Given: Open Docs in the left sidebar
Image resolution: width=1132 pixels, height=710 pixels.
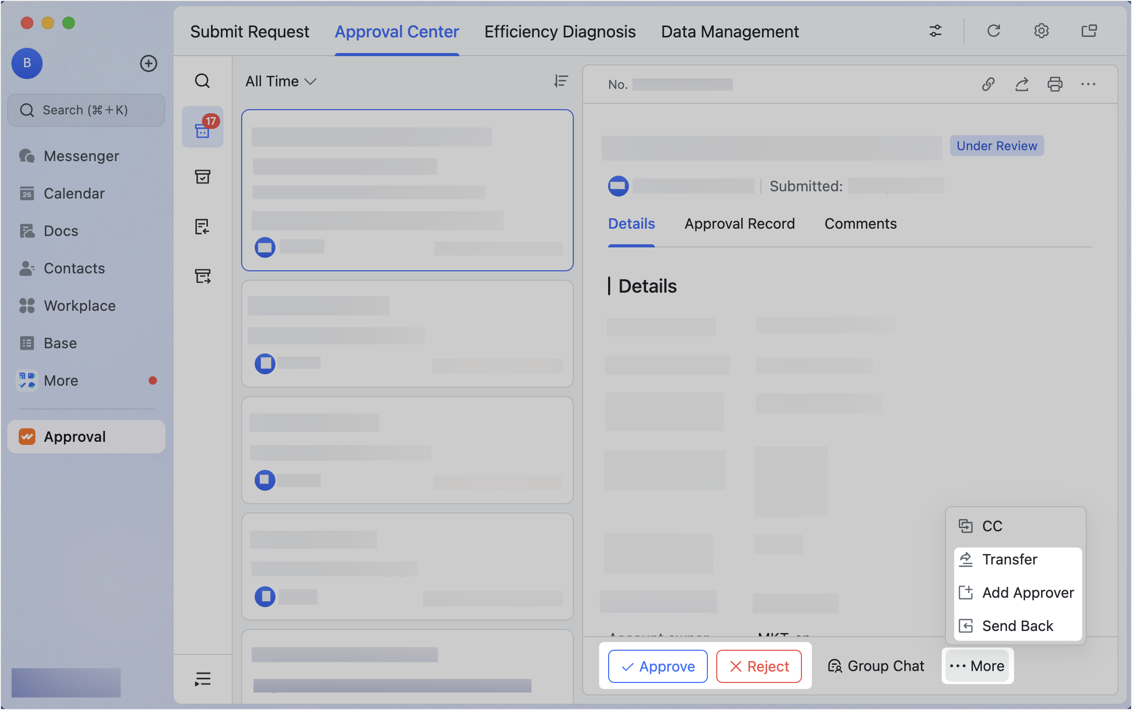Looking at the screenshot, I should point(86,231).
